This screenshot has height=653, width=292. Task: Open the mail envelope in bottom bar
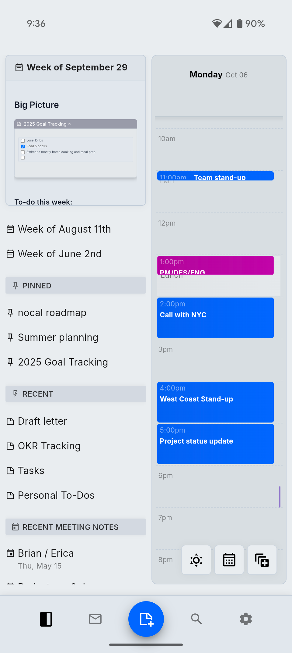point(95,619)
